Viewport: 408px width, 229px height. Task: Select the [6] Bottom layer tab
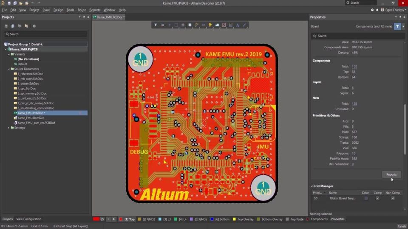[220, 219]
